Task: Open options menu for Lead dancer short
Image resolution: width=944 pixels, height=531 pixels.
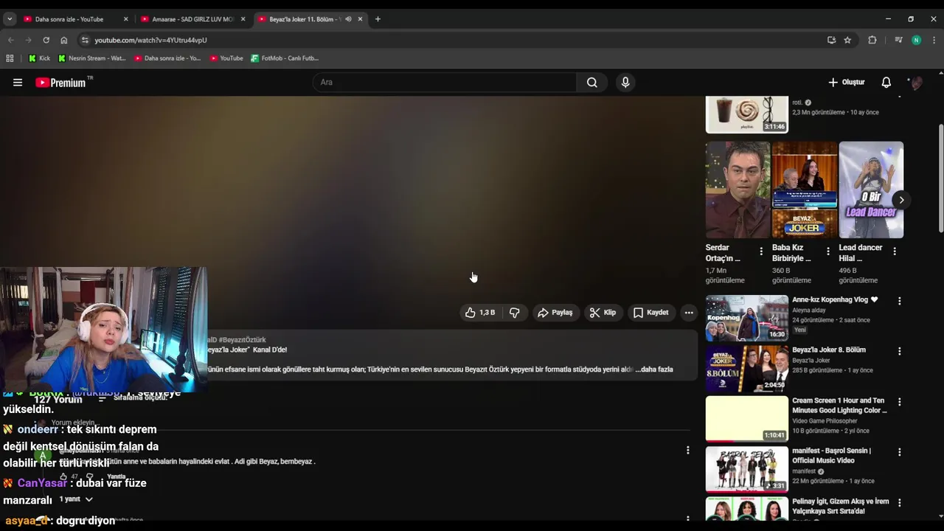Action: [x=895, y=251]
